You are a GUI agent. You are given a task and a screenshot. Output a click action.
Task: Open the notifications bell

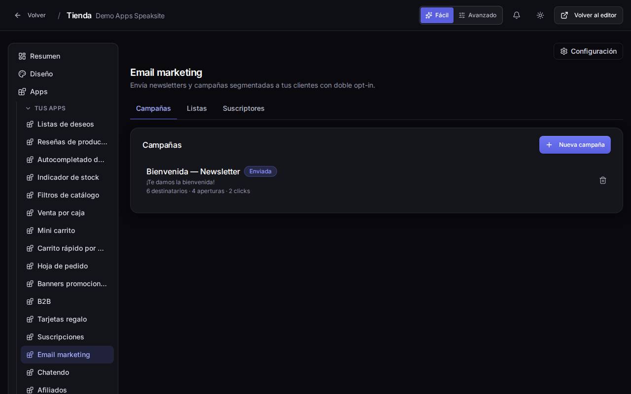click(x=517, y=15)
